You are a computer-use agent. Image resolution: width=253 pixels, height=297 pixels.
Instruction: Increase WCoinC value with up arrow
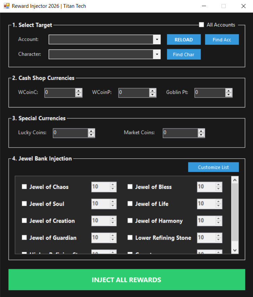pyautogui.click(x=79, y=91)
